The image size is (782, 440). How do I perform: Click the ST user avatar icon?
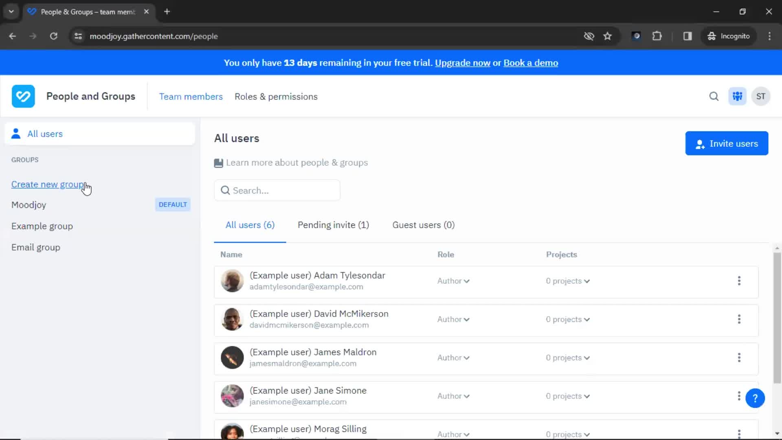(762, 96)
